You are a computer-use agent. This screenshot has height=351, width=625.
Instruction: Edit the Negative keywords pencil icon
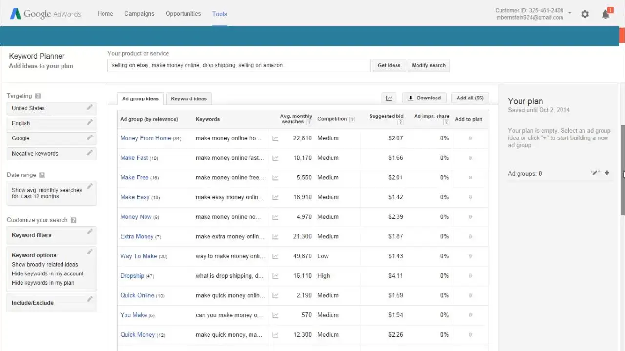(x=90, y=153)
